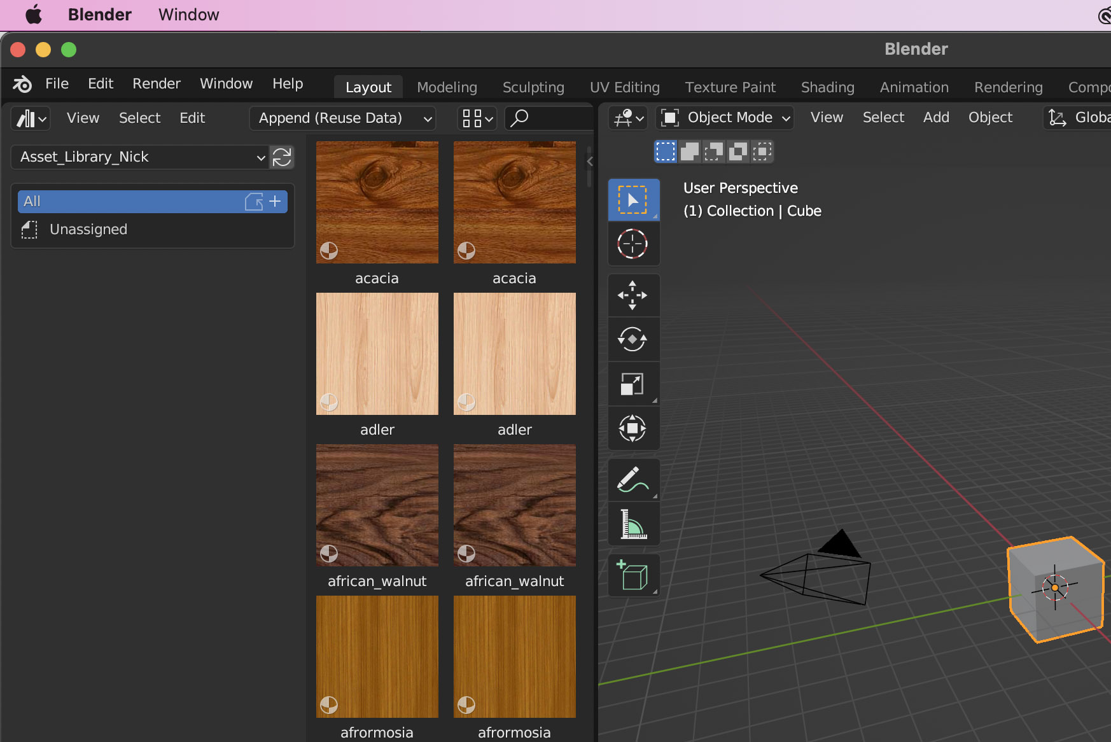Select the Measure tool
1111x742 pixels.
coord(632,524)
